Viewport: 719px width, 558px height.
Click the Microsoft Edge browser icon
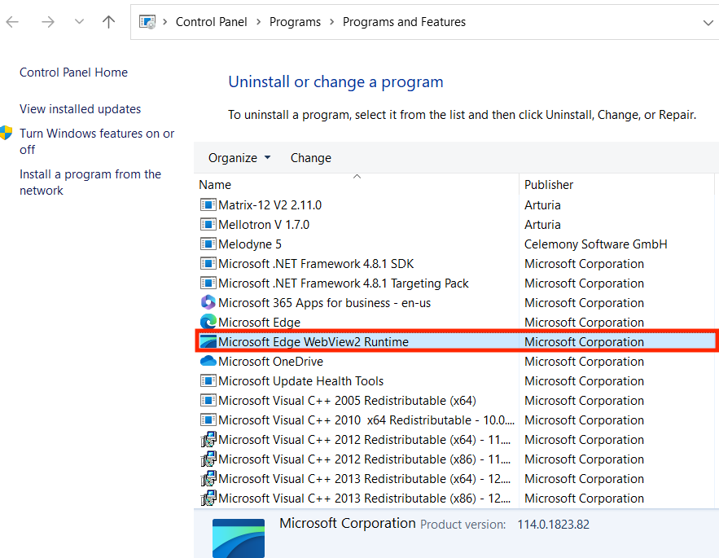coord(208,322)
